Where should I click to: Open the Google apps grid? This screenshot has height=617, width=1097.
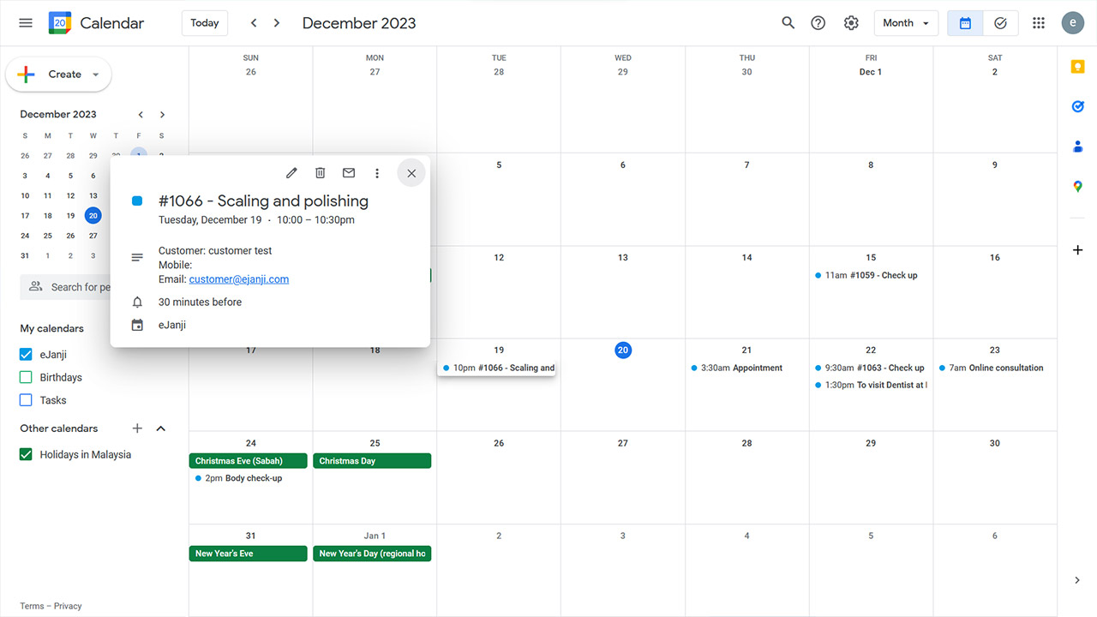(1038, 23)
